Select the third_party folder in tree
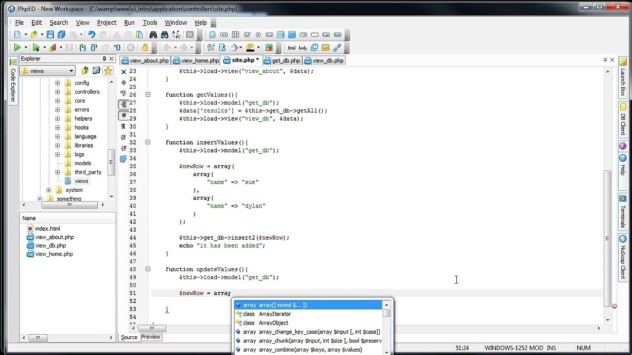 click(88, 172)
